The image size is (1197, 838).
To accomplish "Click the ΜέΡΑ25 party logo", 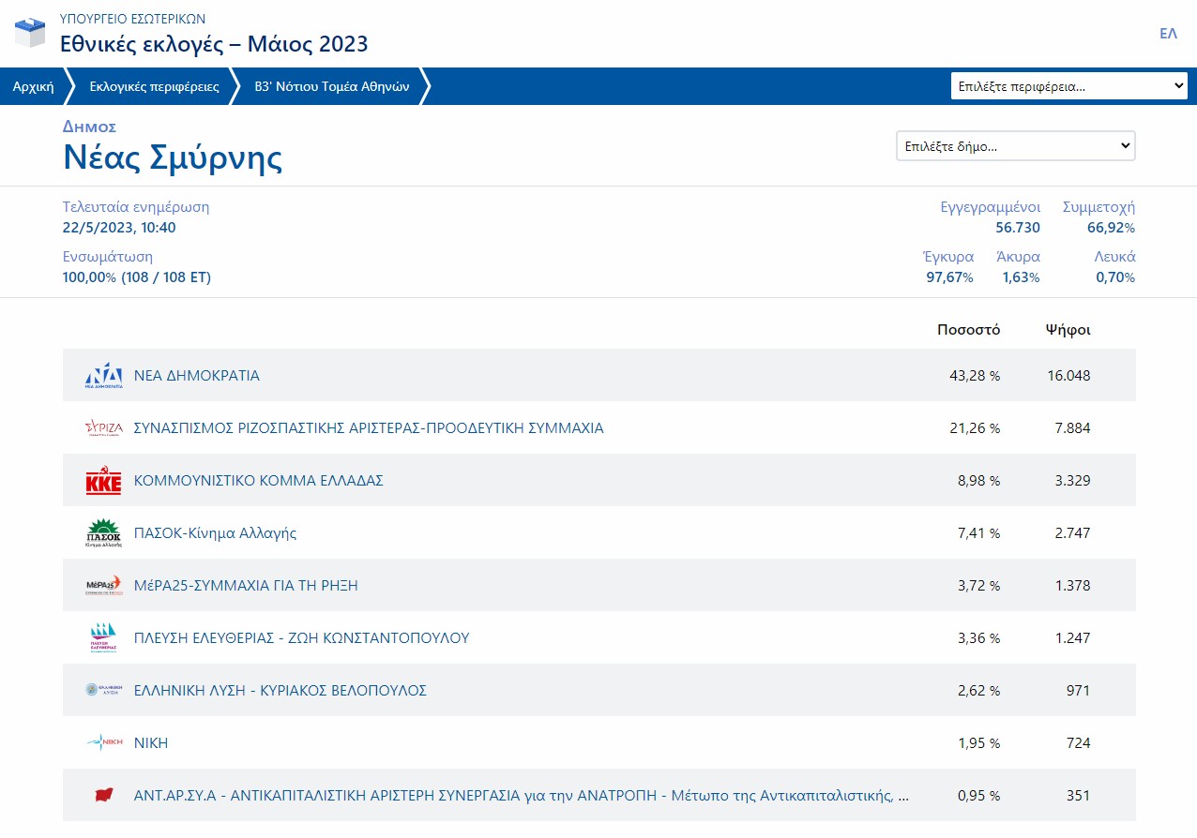I will click(x=103, y=586).
